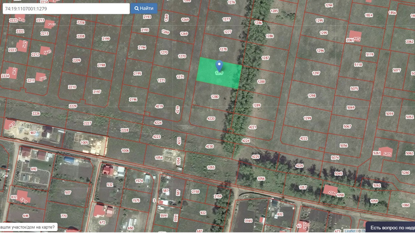
Task: Select parcel label 2209
Action: coord(77,61)
